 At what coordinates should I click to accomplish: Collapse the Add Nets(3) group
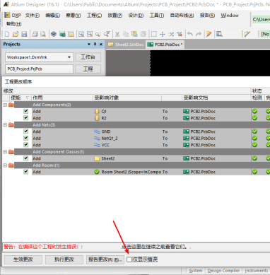pos(5,125)
